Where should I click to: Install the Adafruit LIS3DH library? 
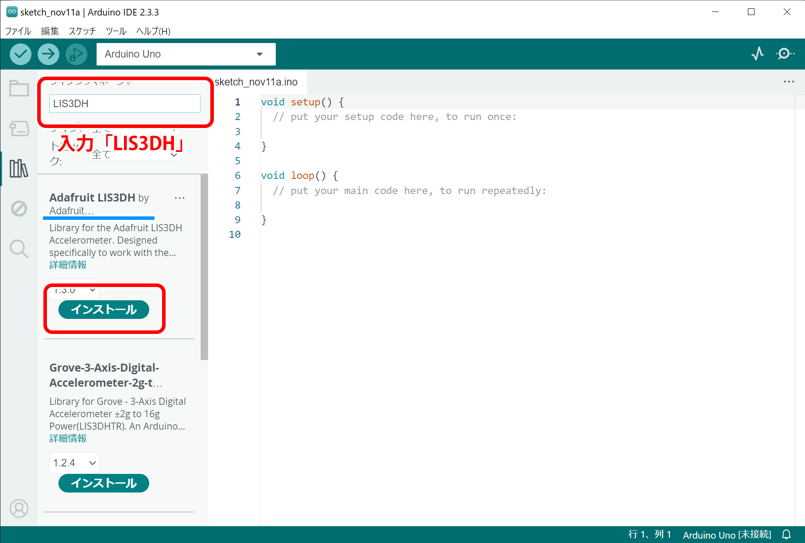coord(104,309)
